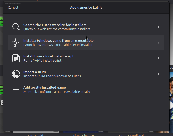
Task: Click the 'Add games to Lutris' dialog title
Action: point(86,7)
